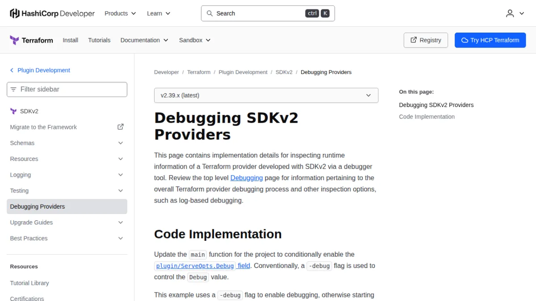Expand the Sandbox dropdown

coord(195,40)
